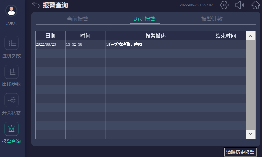Click the 结束时间 column header
This screenshot has height=157, width=262.
click(x=226, y=36)
